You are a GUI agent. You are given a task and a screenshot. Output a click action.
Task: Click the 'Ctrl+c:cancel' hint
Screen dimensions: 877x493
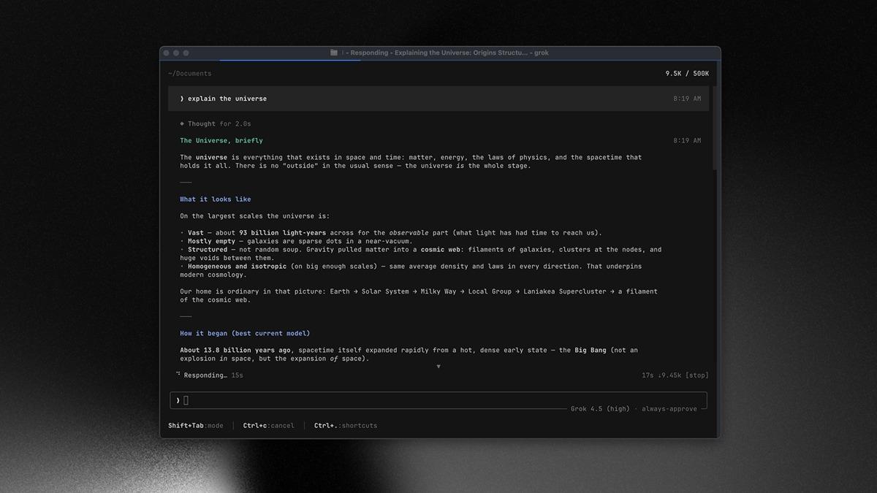click(x=269, y=426)
